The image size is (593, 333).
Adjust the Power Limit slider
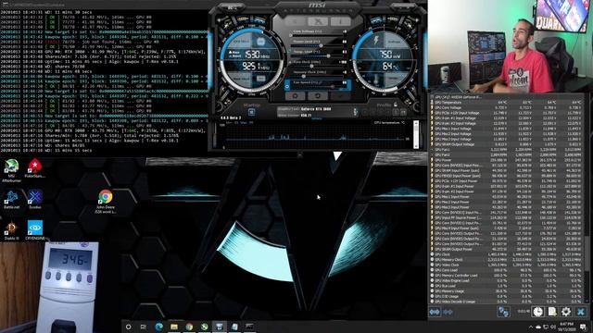[x=318, y=45]
